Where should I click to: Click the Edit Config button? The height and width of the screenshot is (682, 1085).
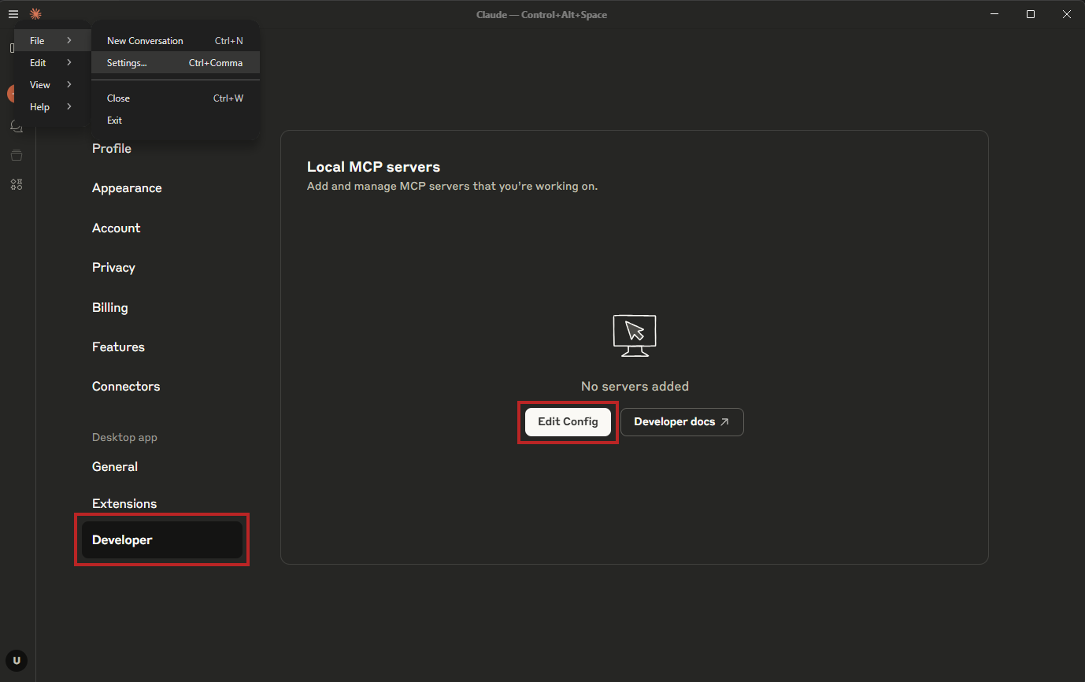(568, 421)
